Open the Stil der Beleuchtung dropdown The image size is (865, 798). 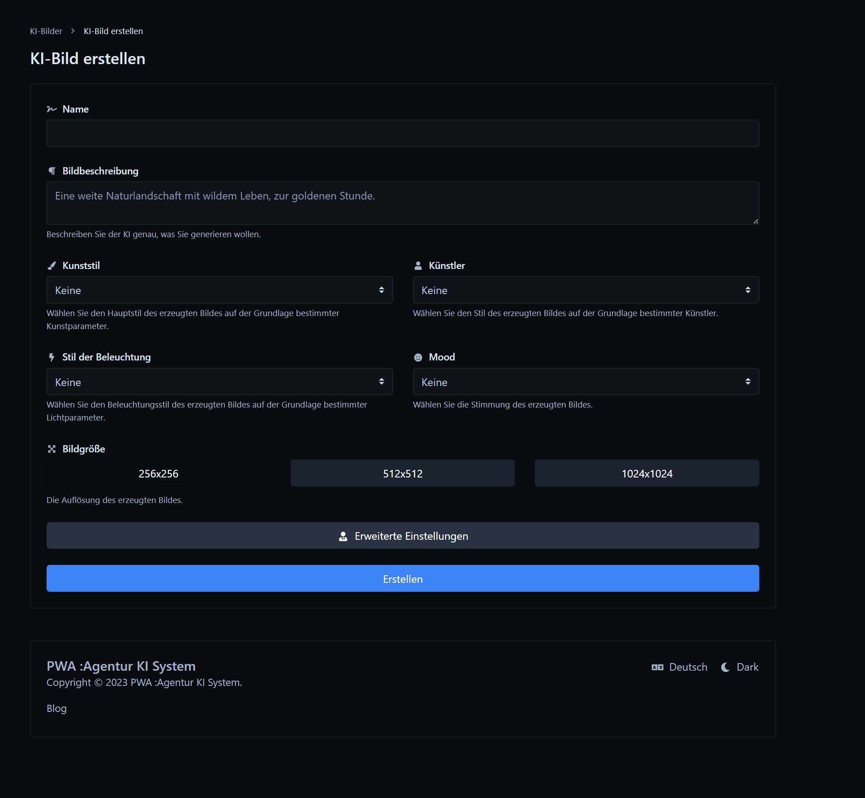coord(219,382)
